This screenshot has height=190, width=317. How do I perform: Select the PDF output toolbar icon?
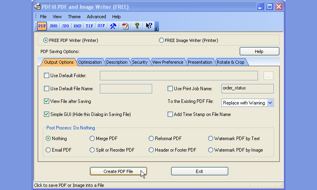click(42, 26)
